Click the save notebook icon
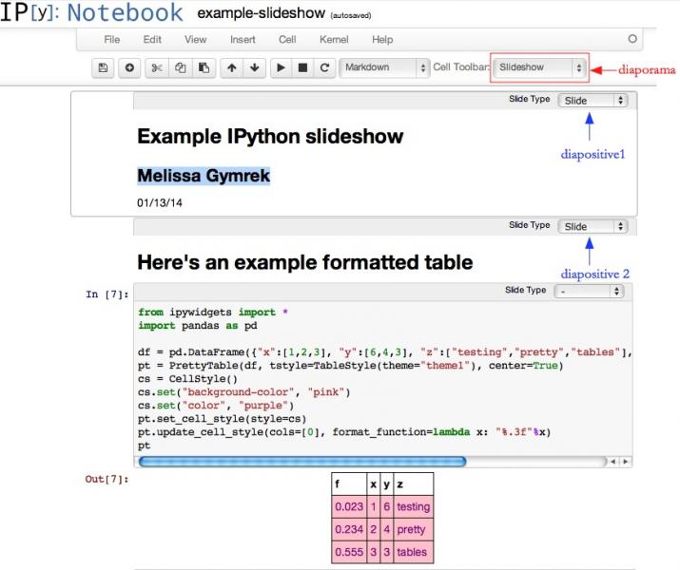Viewport: 680px width, 570px height. [103, 68]
